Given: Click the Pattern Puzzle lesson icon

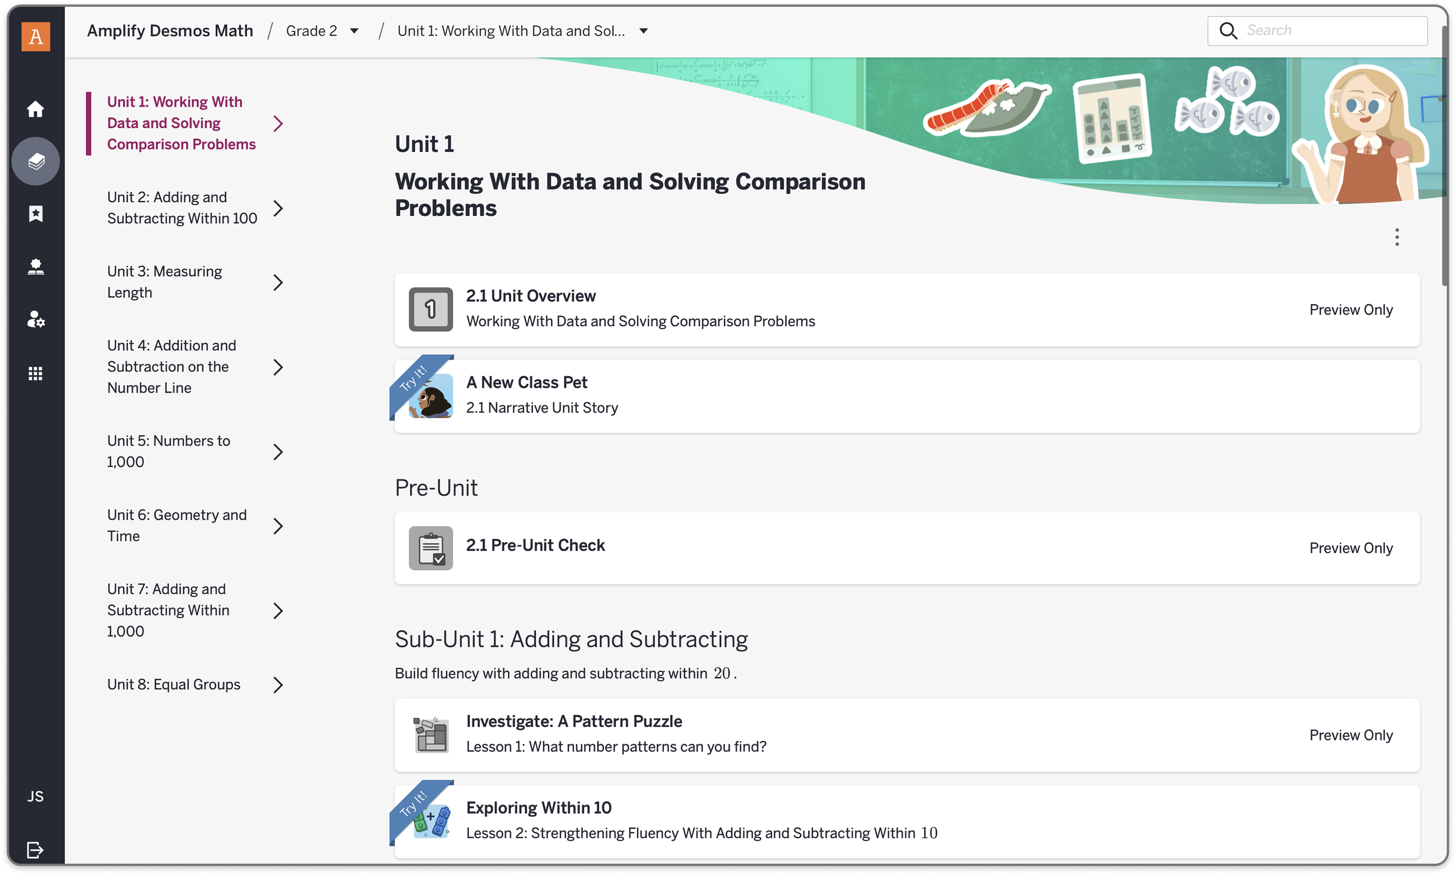Looking at the screenshot, I should 431,735.
